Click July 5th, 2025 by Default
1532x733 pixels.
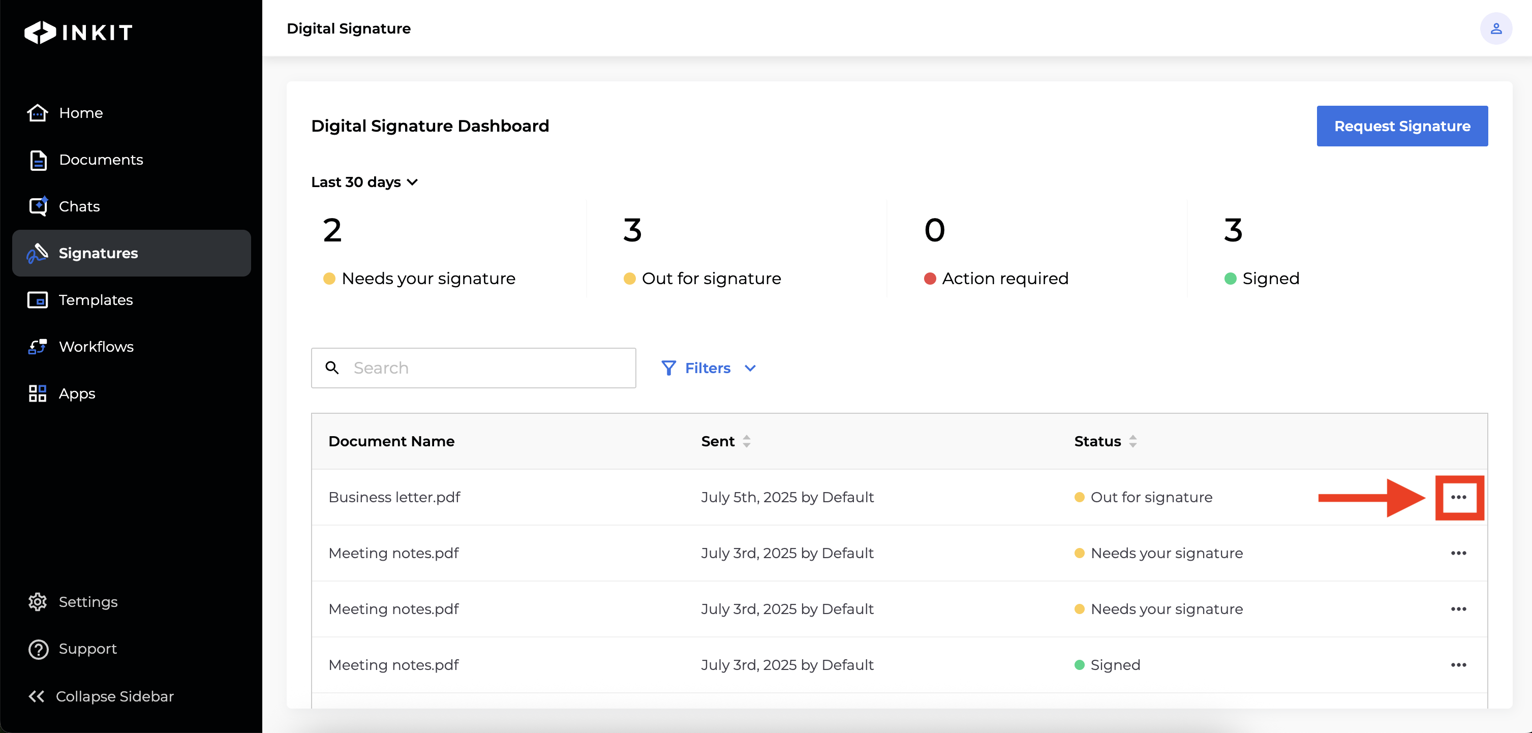click(787, 497)
